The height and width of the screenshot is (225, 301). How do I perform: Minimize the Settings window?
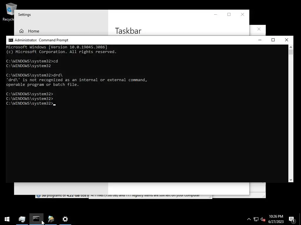[215, 15]
